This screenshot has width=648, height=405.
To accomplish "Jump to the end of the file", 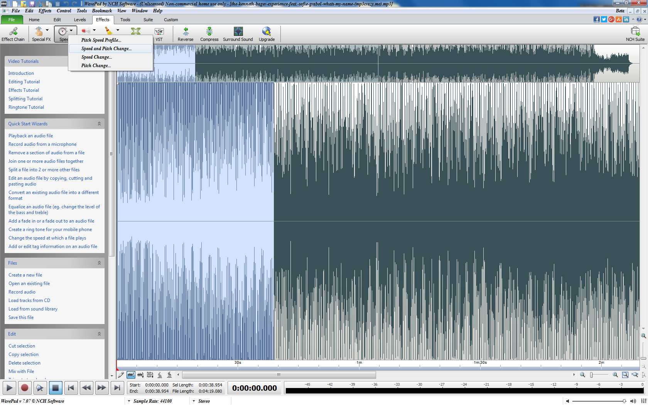I will tap(117, 388).
